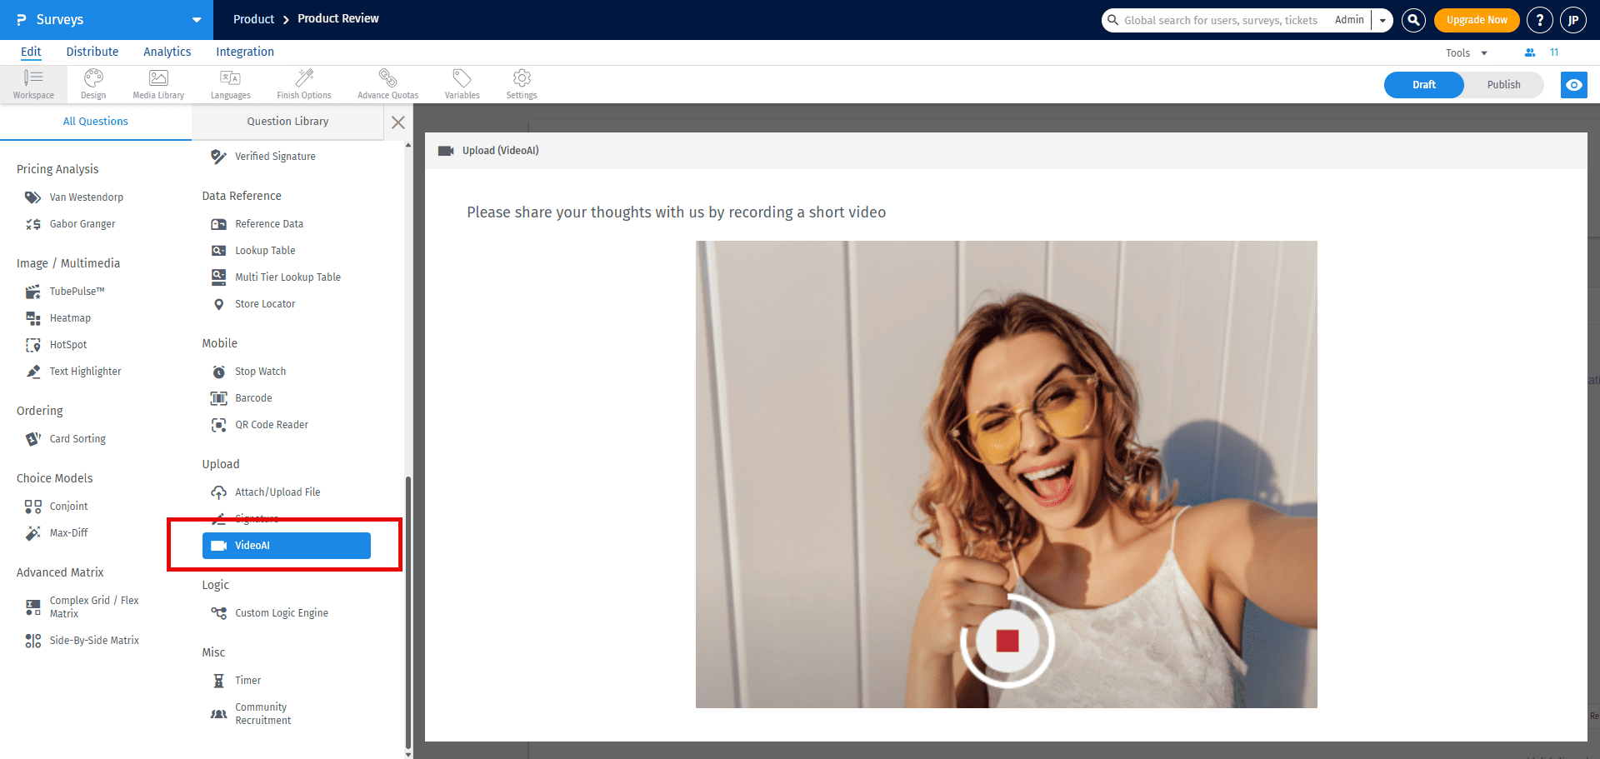
Task: Open Advance Quotas
Action: (x=387, y=83)
